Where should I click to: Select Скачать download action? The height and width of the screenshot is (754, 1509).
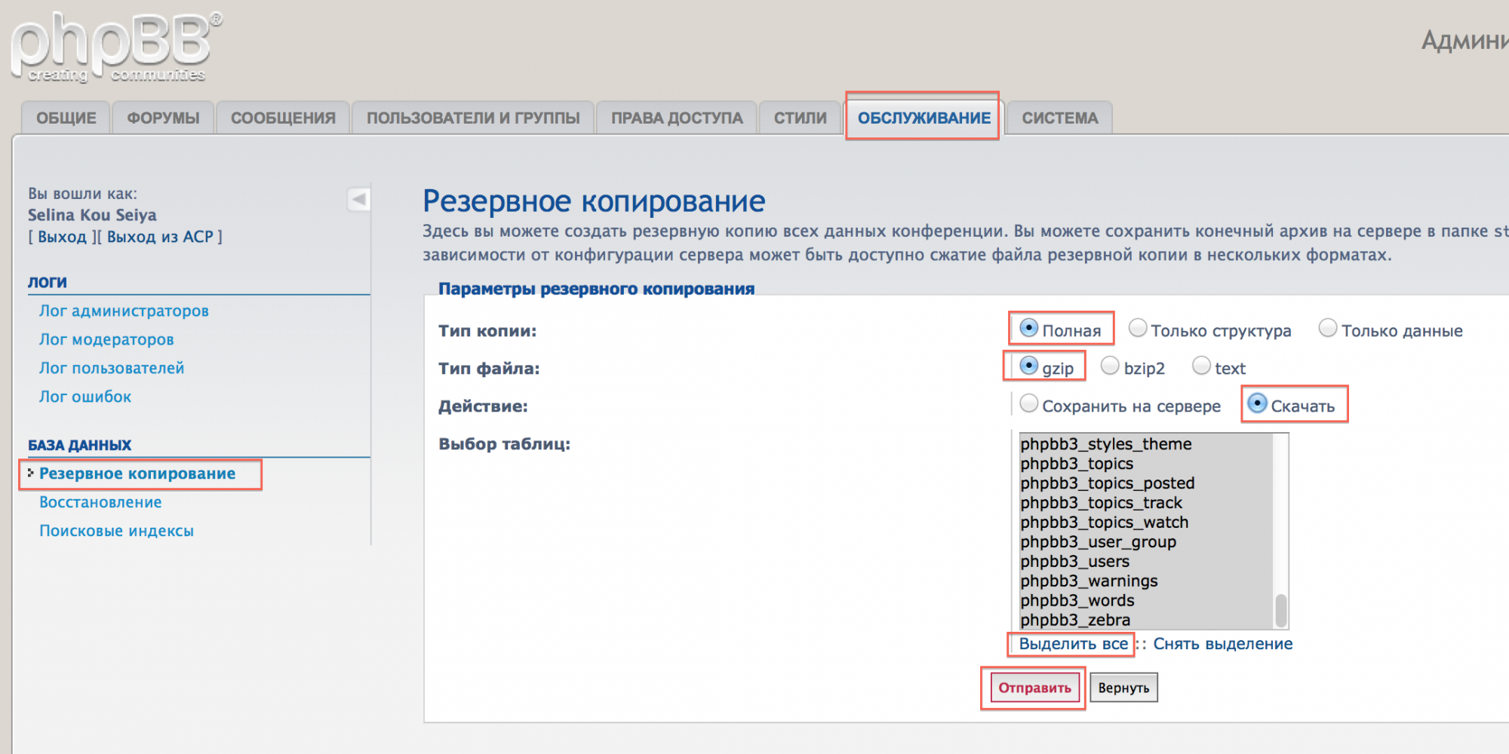pos(1257,404)
